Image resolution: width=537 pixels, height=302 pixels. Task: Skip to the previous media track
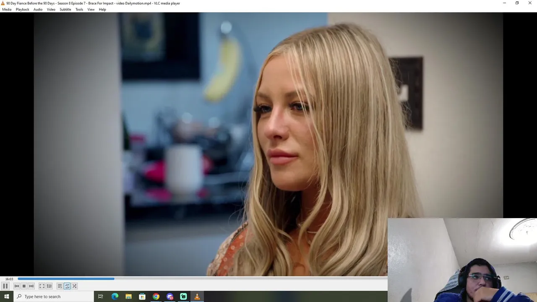pos(17,286)
